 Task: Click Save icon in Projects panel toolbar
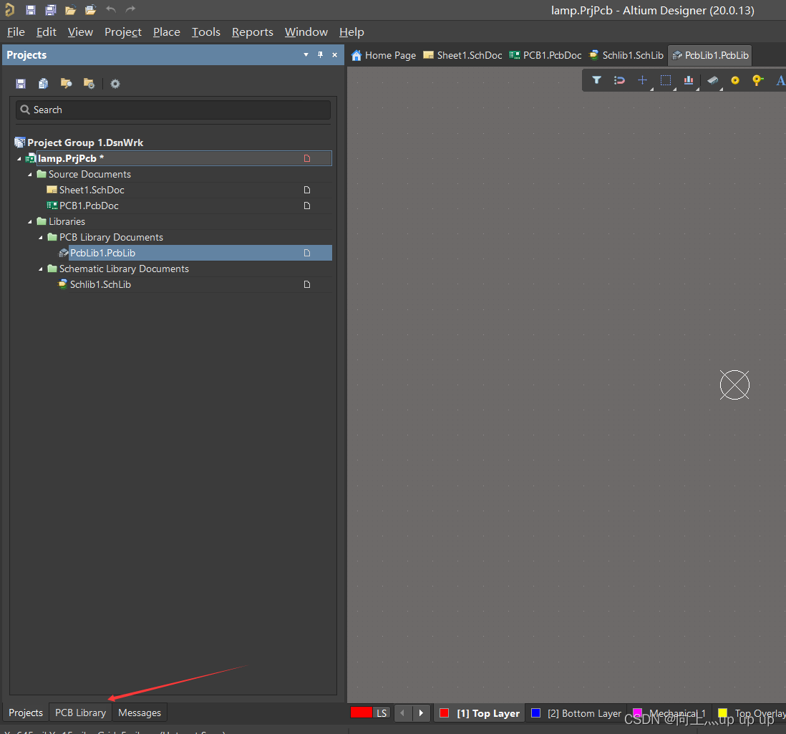point(21,84)
